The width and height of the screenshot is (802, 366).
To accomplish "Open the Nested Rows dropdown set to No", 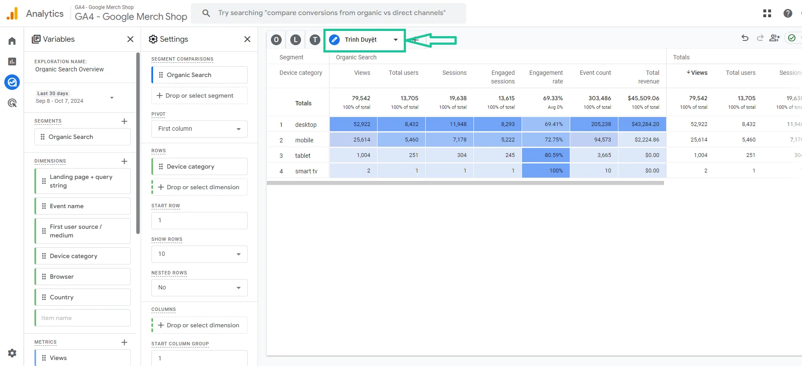I will click(x=200, y=287).
